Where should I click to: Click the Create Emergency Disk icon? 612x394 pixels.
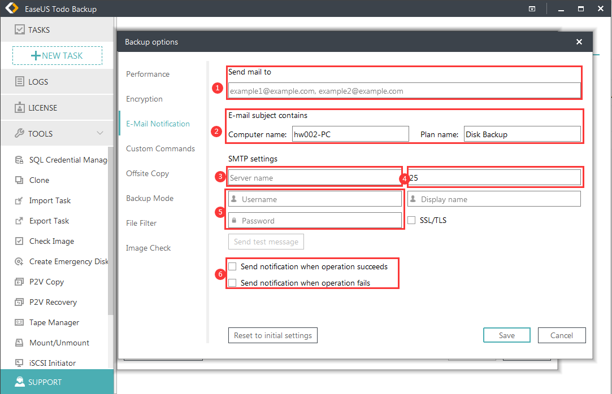(19, 261)
